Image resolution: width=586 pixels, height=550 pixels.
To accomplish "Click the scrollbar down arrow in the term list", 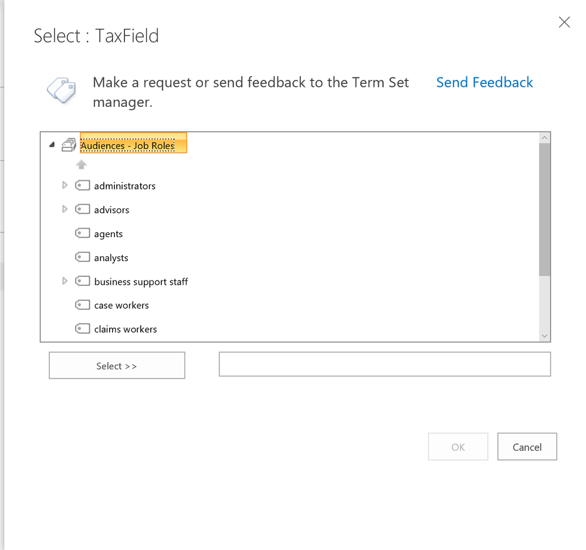I will point(544,335).
